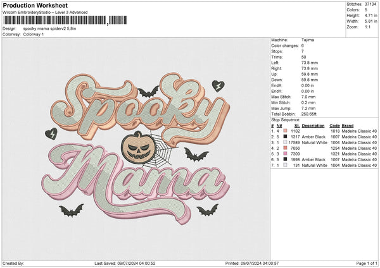The height and width of the screenshot is (268, 380).
Task: Click the 'Page 1 of 1' footer text
Action: coord(367,263)
